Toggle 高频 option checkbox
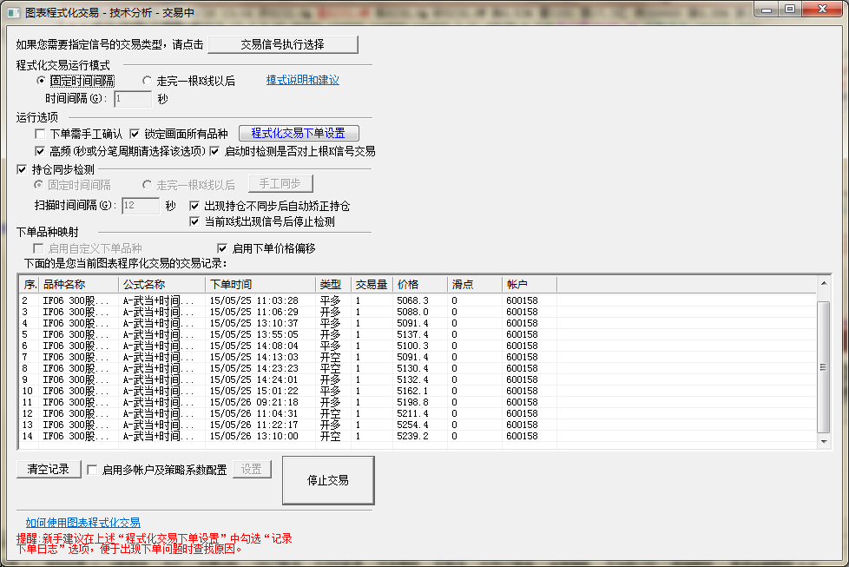The image size is (849, 567). coord(41,151)
